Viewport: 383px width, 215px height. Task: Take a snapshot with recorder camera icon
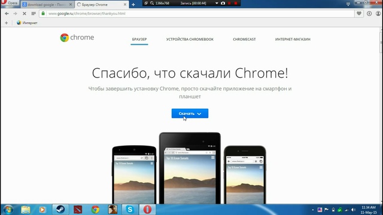pos(223,3)
